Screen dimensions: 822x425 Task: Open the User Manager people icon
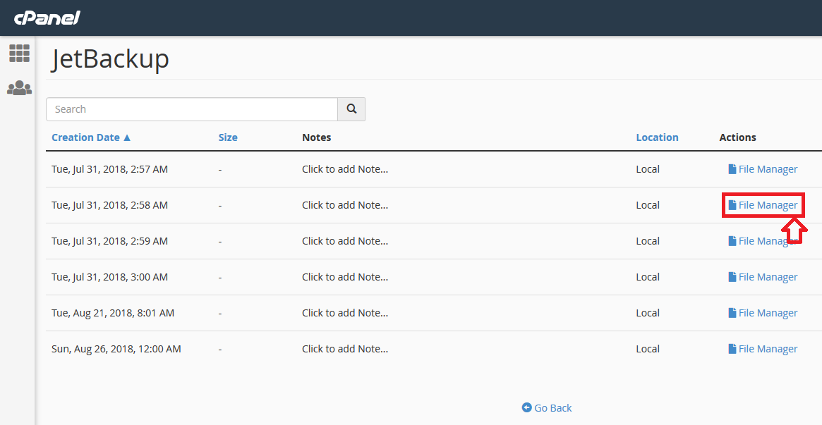tap(19, 88)
